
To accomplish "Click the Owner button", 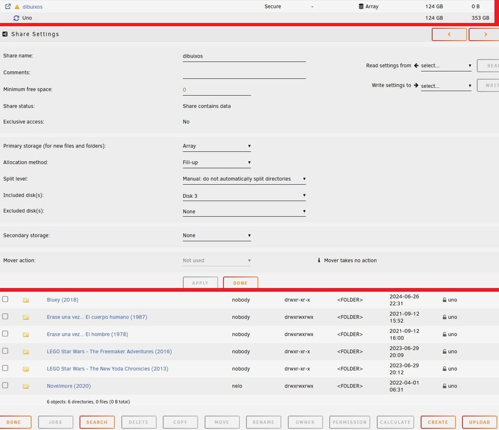I will 305,422.
